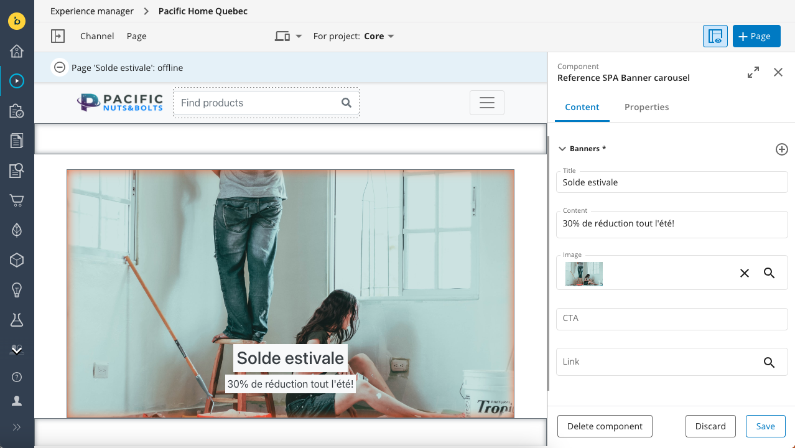The width and height of the screenshot is (795, 448).
Task: Click the Find products search field
Action: click(266, 103)
